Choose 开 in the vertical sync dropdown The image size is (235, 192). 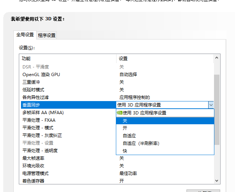point(165,128)
